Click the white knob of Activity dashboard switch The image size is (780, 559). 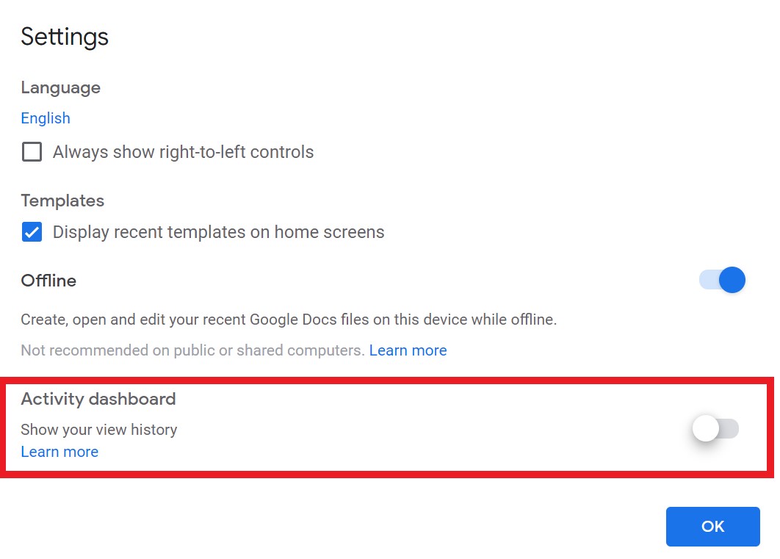[x=706, y=429]
